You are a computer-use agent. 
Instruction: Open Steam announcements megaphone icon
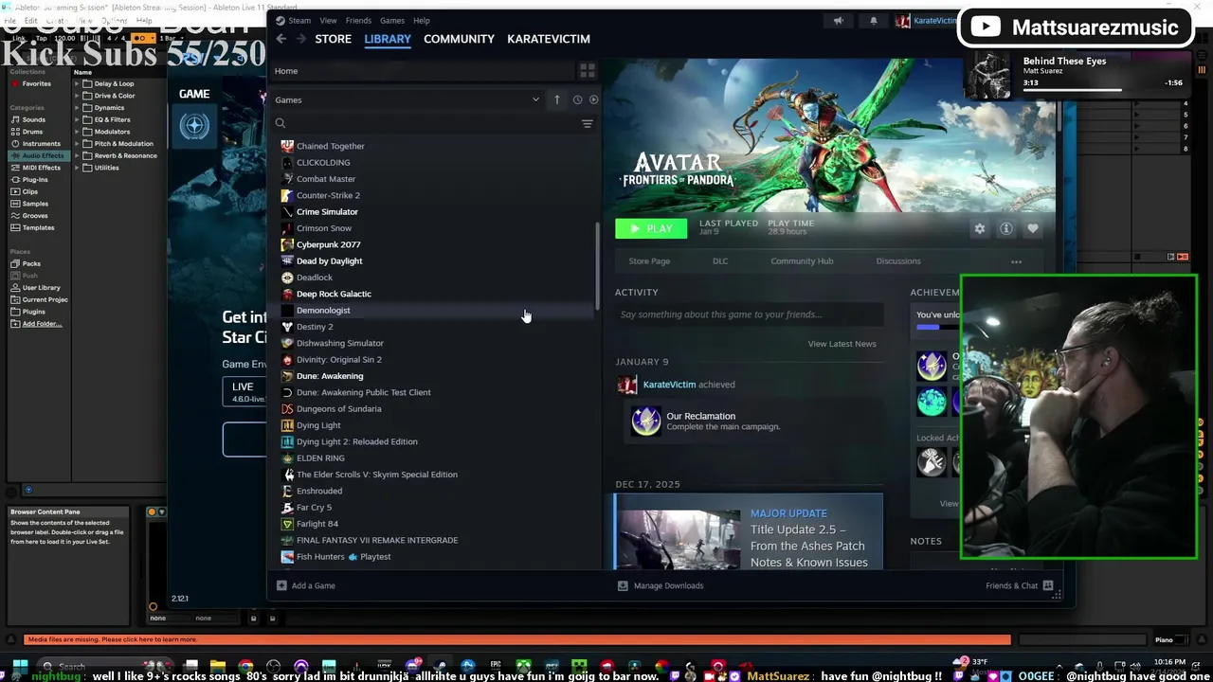click(838, 20)
